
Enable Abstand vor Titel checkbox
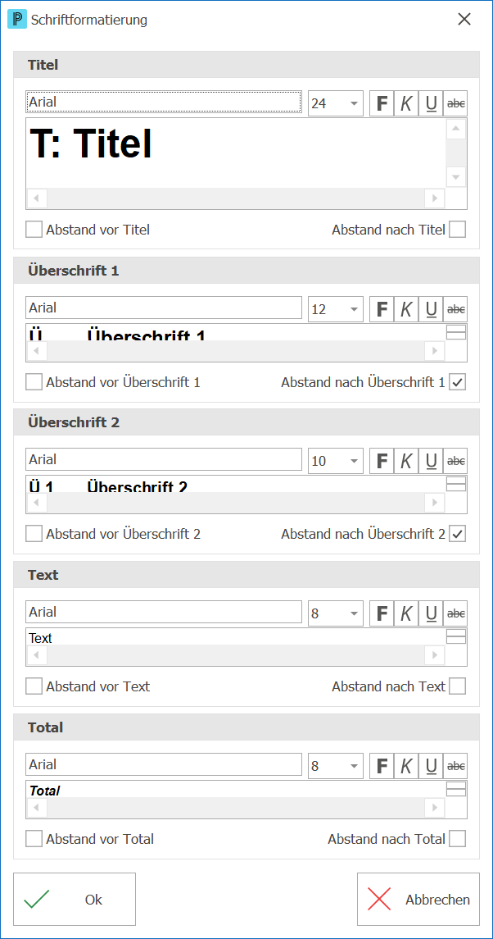(x=34, y=230)
